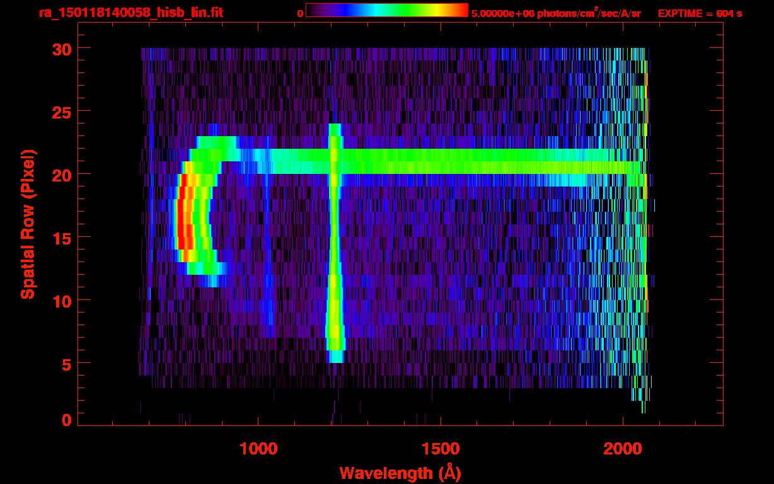Click the Wavelength (Å) axis title
Viewport: 774px width, 484px height.
pos(399,473)
